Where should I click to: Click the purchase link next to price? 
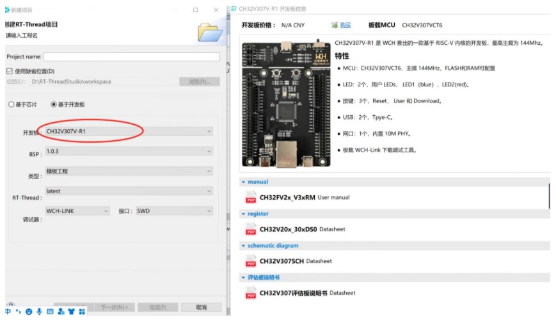pos(346,25)
